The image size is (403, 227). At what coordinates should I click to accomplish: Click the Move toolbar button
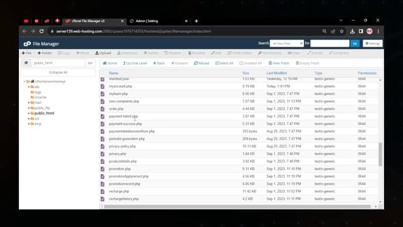point(82,53)
